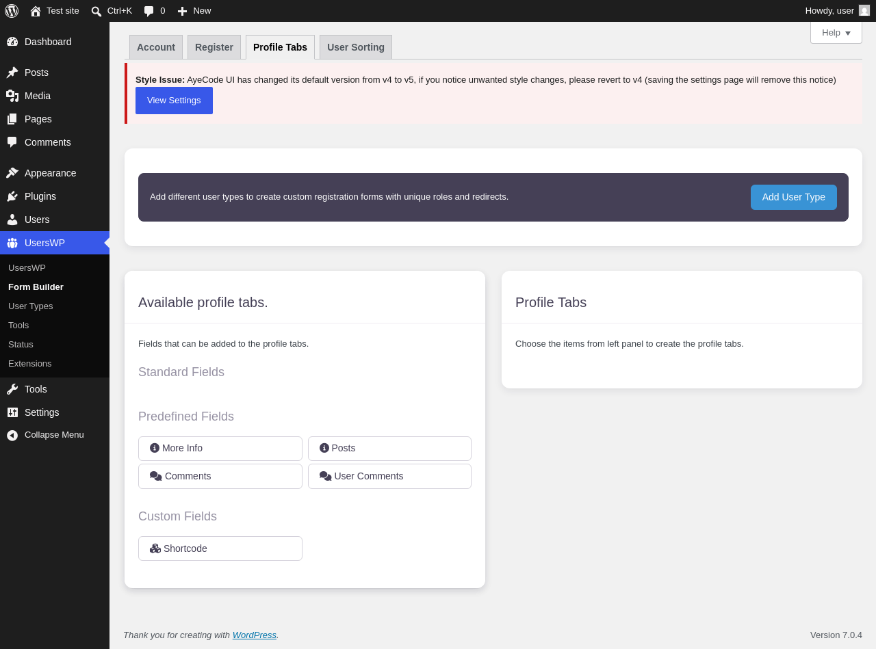Click the Users person icon
Image resolution: width=876 pixels, height=649 pixels.
point(12,220)
